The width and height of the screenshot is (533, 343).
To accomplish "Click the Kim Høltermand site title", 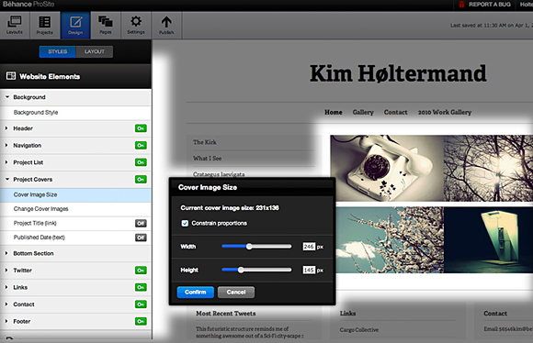I will [x=398, y=73].
